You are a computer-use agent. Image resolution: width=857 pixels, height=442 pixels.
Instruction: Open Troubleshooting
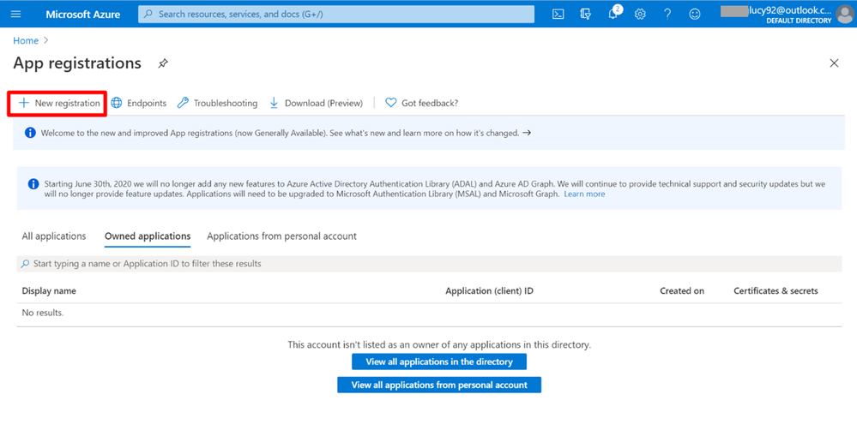click(217, 103)
